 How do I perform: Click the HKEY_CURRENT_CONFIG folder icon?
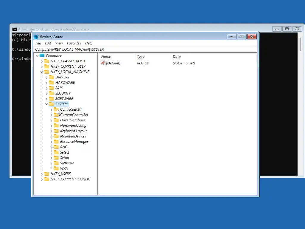[47, 179]
